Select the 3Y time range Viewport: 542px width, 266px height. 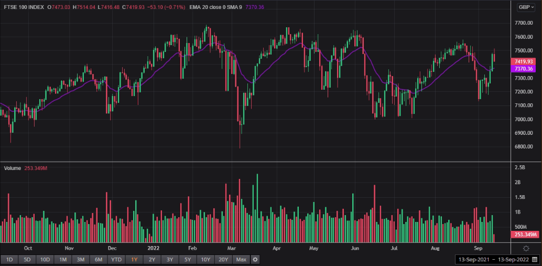(170, 259)
